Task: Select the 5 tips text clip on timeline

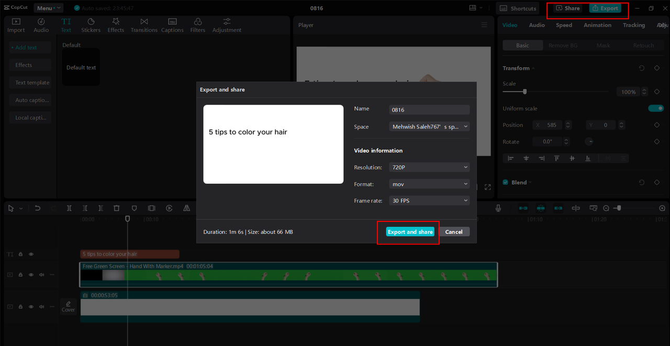Action: coord(130,254)
